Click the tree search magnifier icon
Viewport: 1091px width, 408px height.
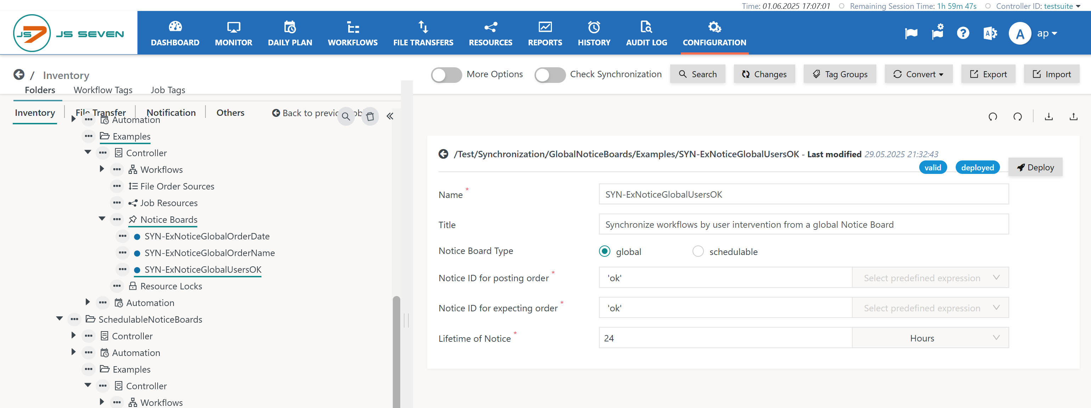[346, 116]
